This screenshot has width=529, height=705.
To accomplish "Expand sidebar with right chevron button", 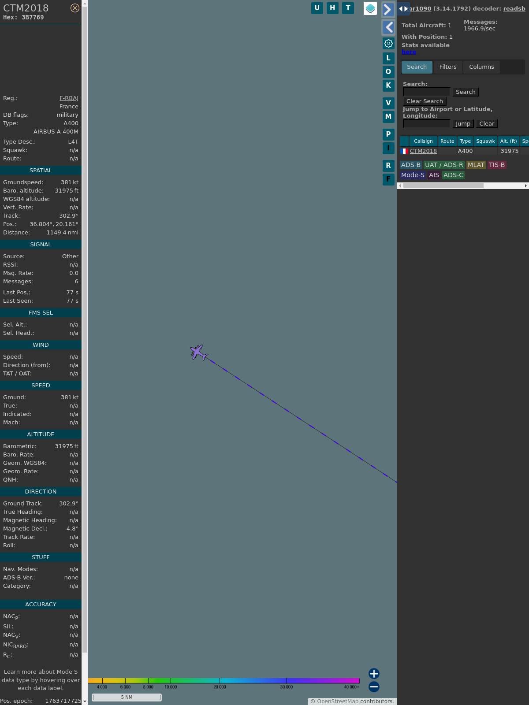I will click(x=388, y=10).
